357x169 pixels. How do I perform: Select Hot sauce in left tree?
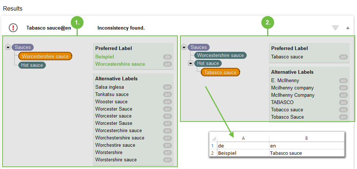32,65
